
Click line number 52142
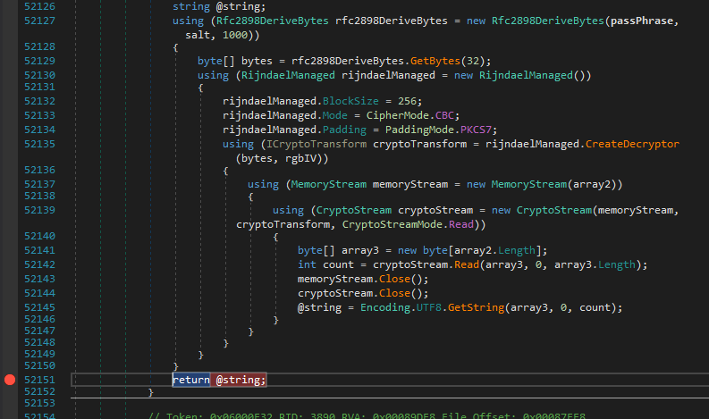40,264
